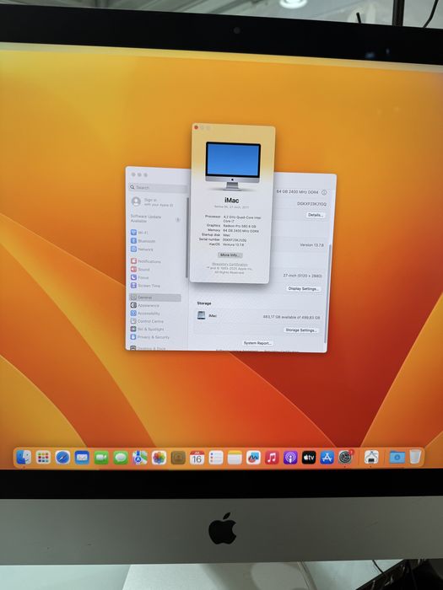
Task: Click the iMac storage disk icon
Action: tap(202, 315)
